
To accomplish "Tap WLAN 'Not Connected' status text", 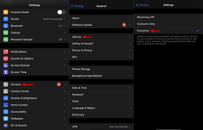I will pyautogui.click(x=53, y=19).
